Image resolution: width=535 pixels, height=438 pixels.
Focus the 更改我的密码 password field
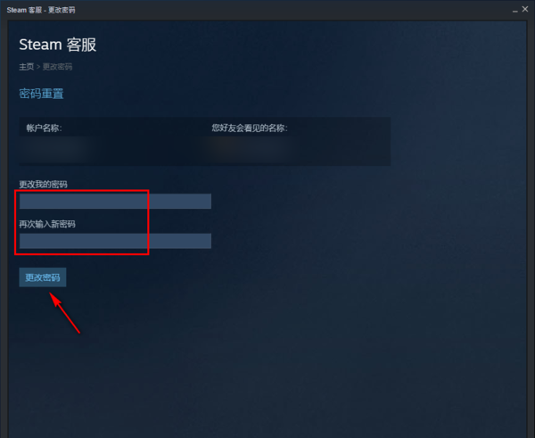click(115, 201)
